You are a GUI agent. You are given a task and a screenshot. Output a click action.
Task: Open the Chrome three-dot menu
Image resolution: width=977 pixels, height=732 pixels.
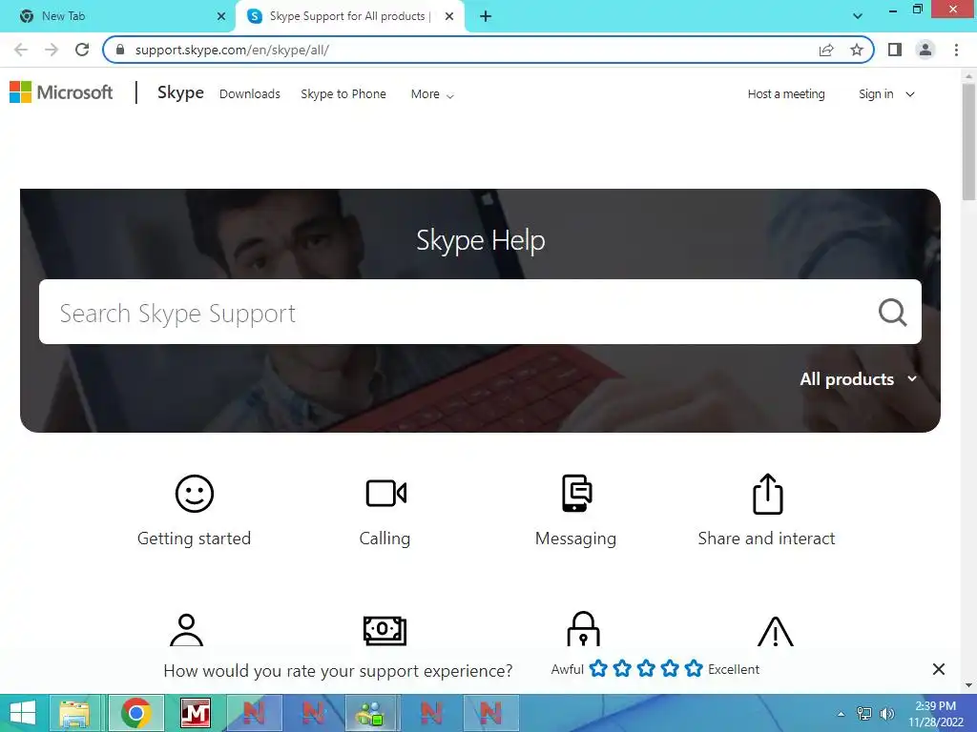click(x=956, y=50)
